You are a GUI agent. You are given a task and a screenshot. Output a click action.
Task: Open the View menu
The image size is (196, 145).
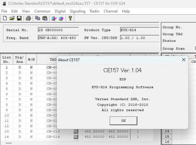[x=26, y=11]
